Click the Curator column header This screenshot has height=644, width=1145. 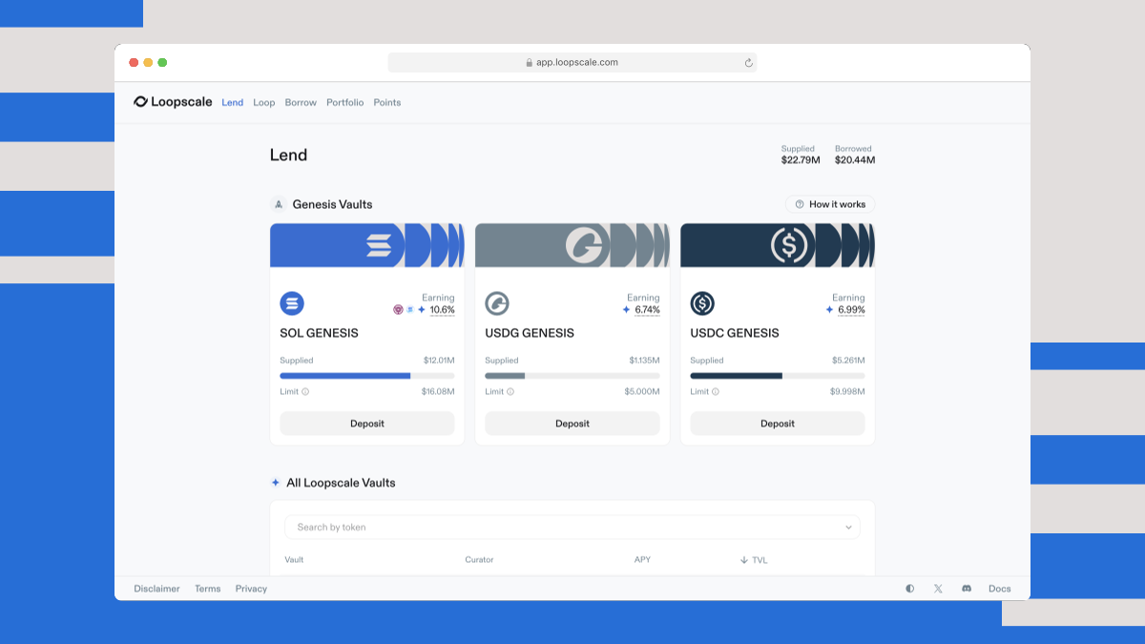[x=479, y=560]
